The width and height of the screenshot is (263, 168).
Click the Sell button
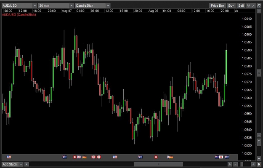point(241,5)
